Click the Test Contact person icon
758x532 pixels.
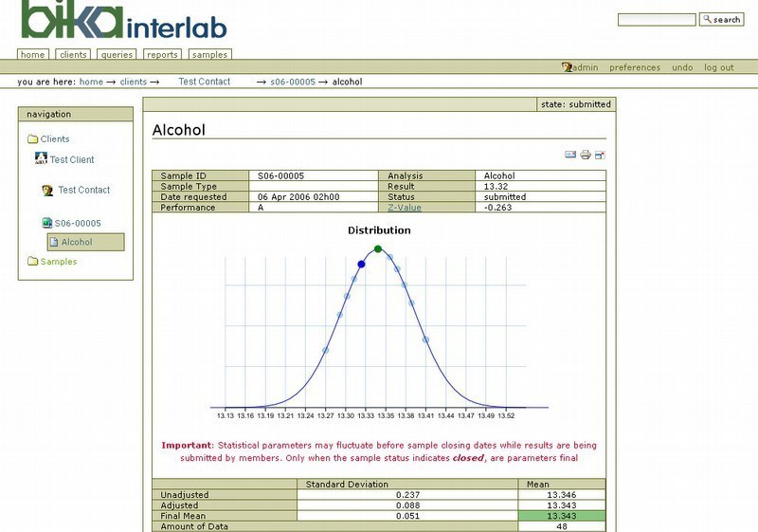(47, 191)
